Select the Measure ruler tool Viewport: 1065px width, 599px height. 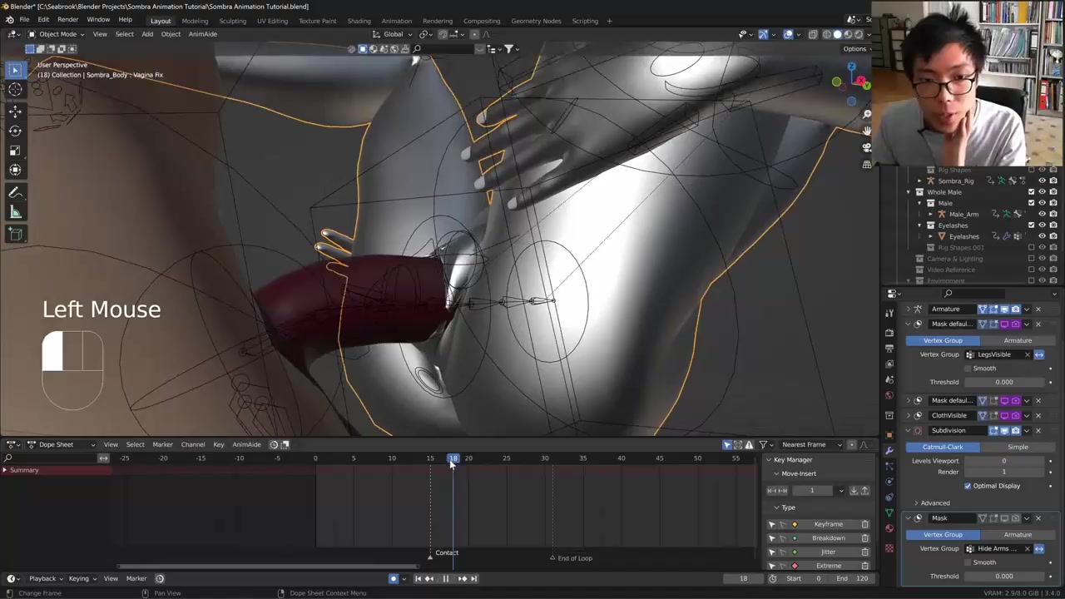15,212
